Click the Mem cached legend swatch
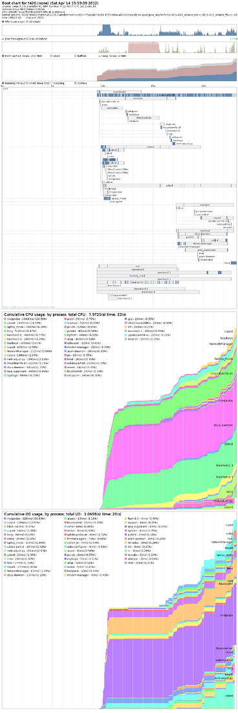Screen dimensions: 238x713 coord(3,56)
